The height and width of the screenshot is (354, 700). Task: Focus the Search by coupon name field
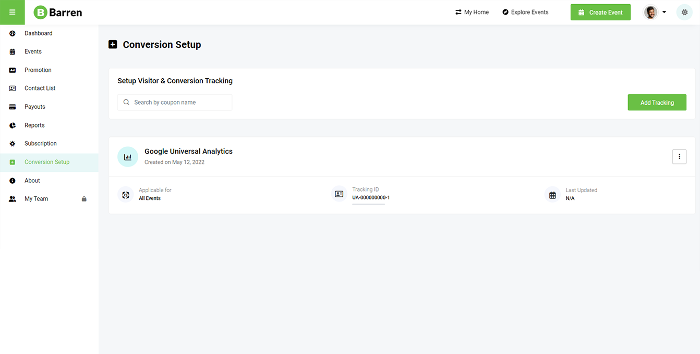pyautogui.click(x=175, y=103)
